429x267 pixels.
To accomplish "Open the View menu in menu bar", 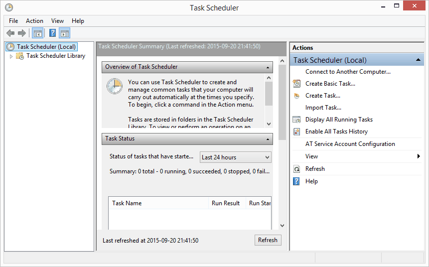I will point(57,21).
